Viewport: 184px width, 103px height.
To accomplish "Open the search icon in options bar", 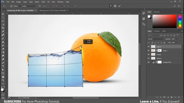I will click(x=175, y=6).
